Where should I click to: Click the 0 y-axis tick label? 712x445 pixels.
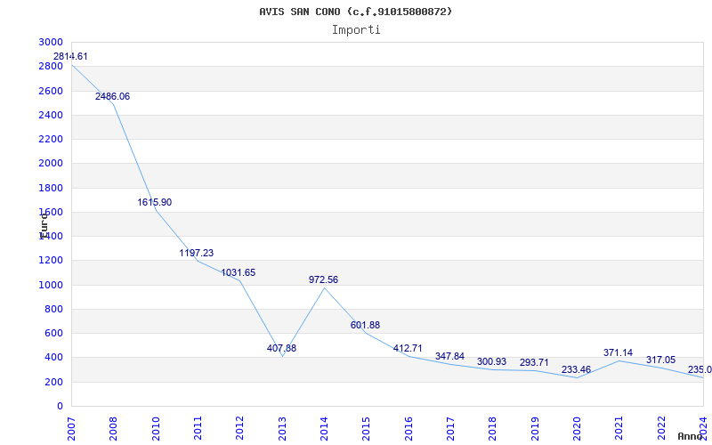60,407
